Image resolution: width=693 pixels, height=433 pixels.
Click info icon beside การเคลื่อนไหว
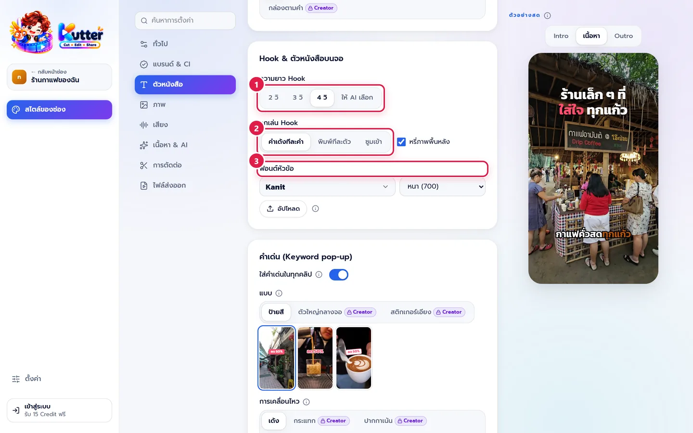pos(306,402)
